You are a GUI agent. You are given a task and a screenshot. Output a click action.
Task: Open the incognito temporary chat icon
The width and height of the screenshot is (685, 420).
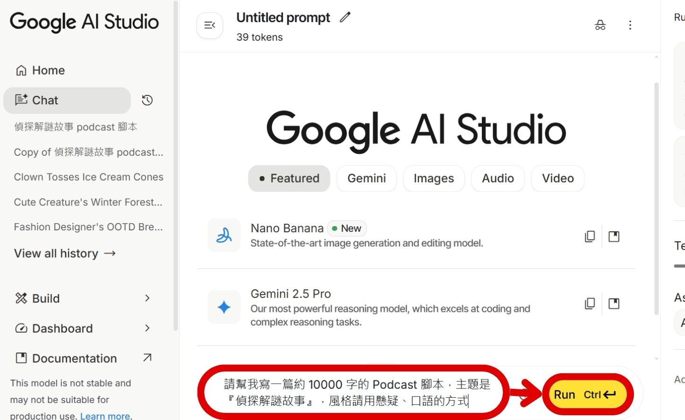pyautogui.click(x=599, y=25)
